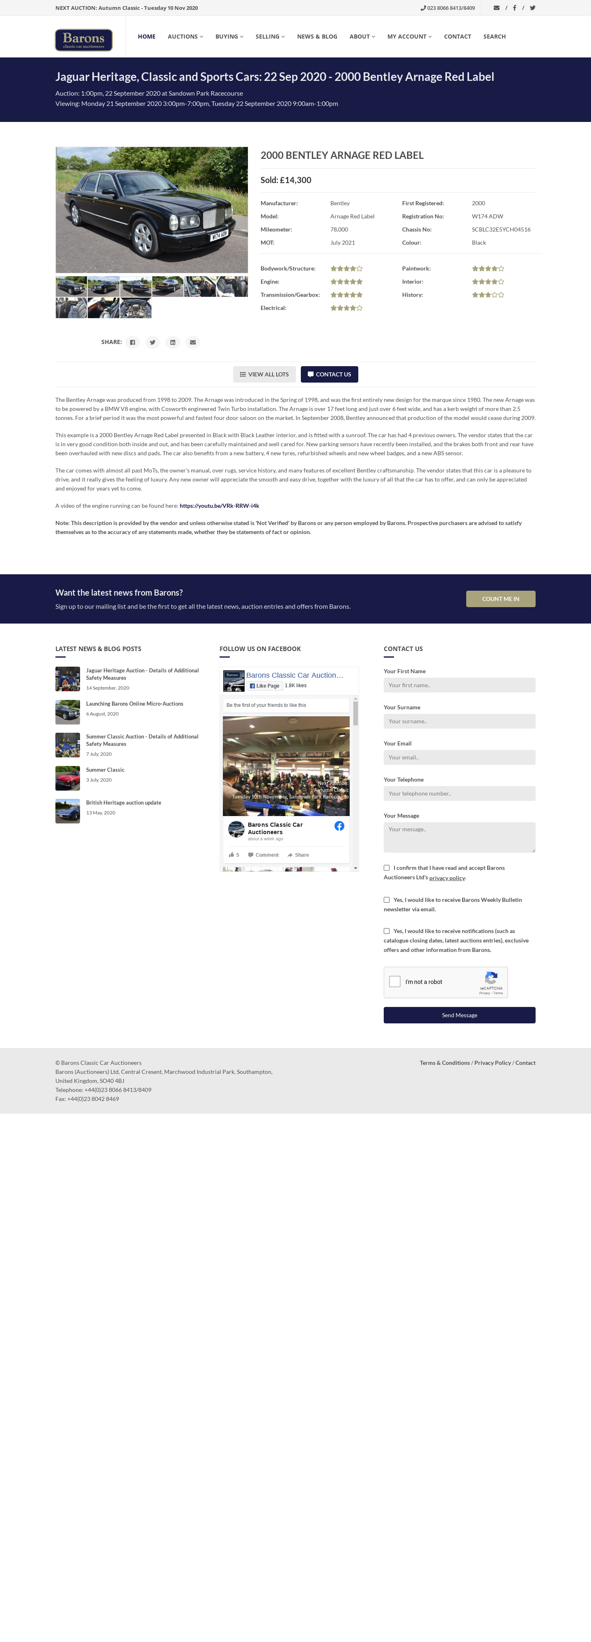Open Jaguar Heritage Auction safety measures post
This screenshot has width=591, height=1642.
142,674
